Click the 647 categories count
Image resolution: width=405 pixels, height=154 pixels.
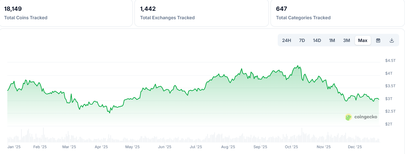point(282,9)
